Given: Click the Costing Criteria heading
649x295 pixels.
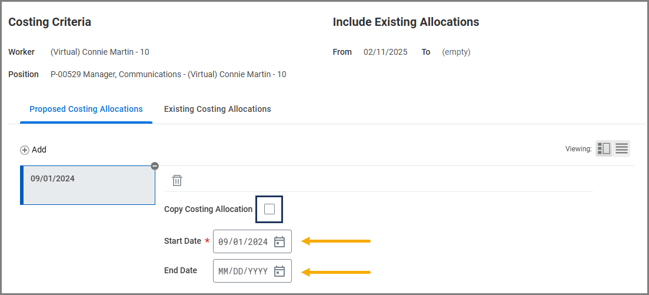Looking at the screenshot, I should (49, 22).
